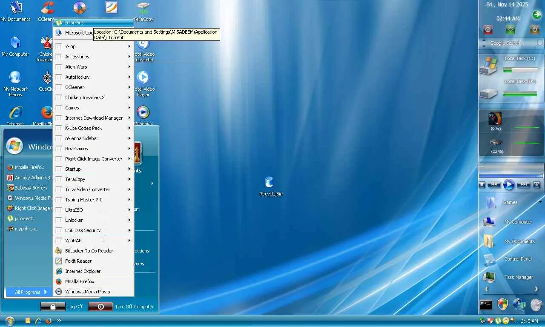Open the Chicken Invaders desktop icon
Image resolution: width=545 pixels, height=327 pixels.
click(46, 49)
